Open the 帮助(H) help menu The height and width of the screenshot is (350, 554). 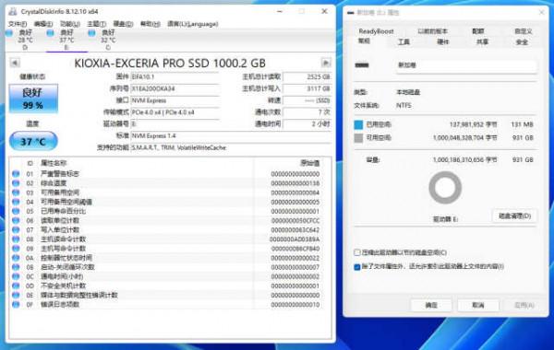pos(151,24)
